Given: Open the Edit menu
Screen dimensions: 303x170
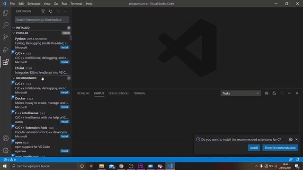Looking at the screenshot, I should [21, 4].
